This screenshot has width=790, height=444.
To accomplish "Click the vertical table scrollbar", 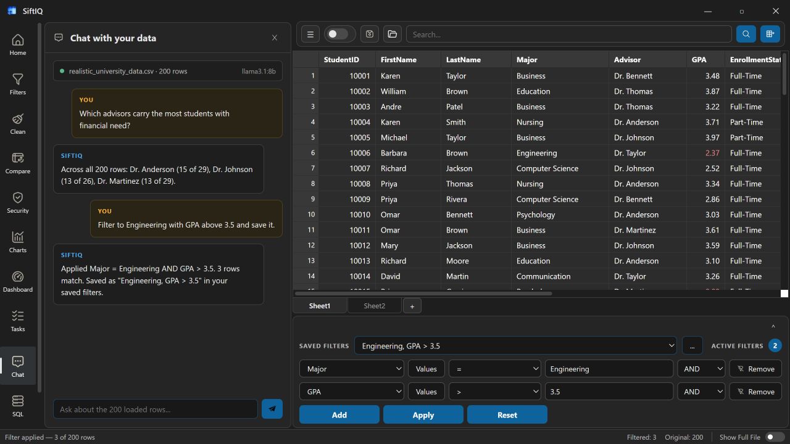I will coord(784,74).
